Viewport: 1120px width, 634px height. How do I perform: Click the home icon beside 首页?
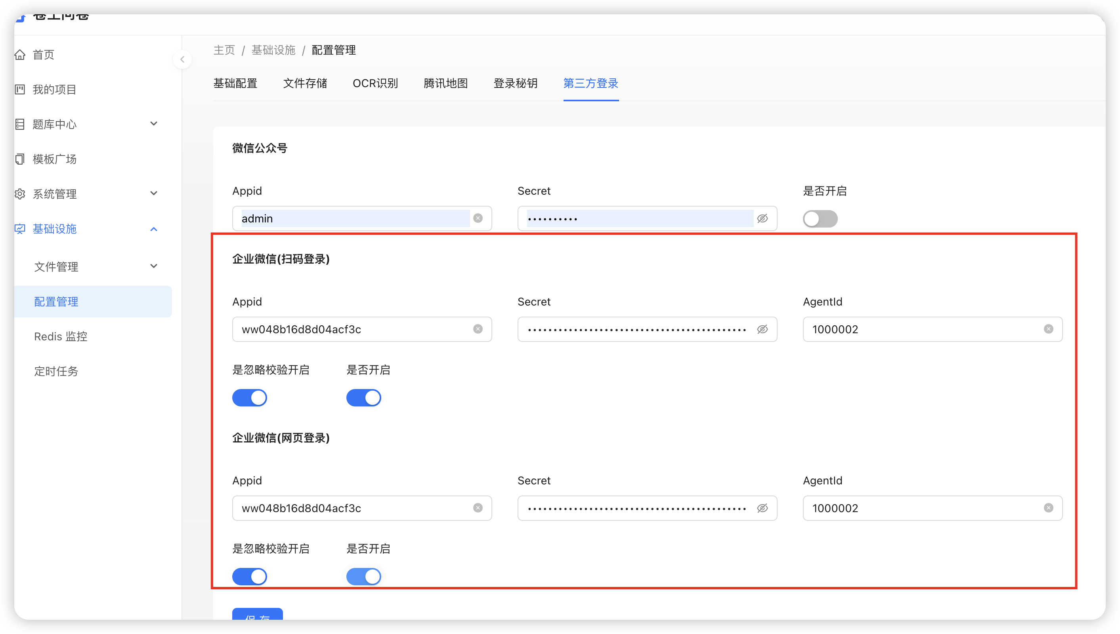coord(20,55)
